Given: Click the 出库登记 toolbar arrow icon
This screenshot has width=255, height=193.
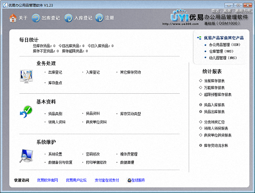Looking at the screenshot, I should point(36,18).
